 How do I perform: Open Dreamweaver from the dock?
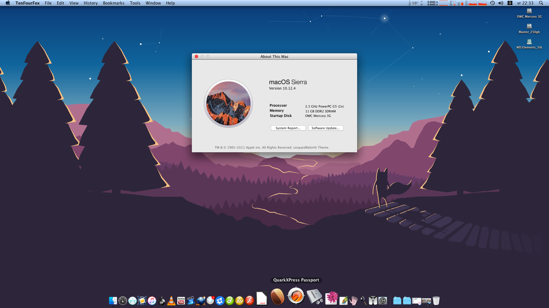230,301
